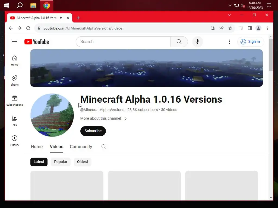Open the tab search dropdown chevron
278x208 pixels.
(229, 15)
